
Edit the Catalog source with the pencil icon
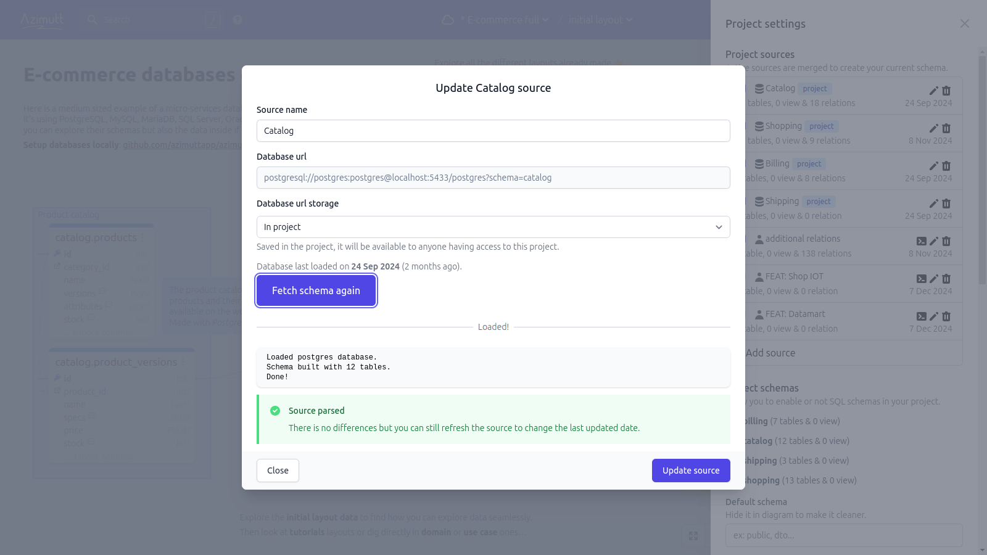933,90
